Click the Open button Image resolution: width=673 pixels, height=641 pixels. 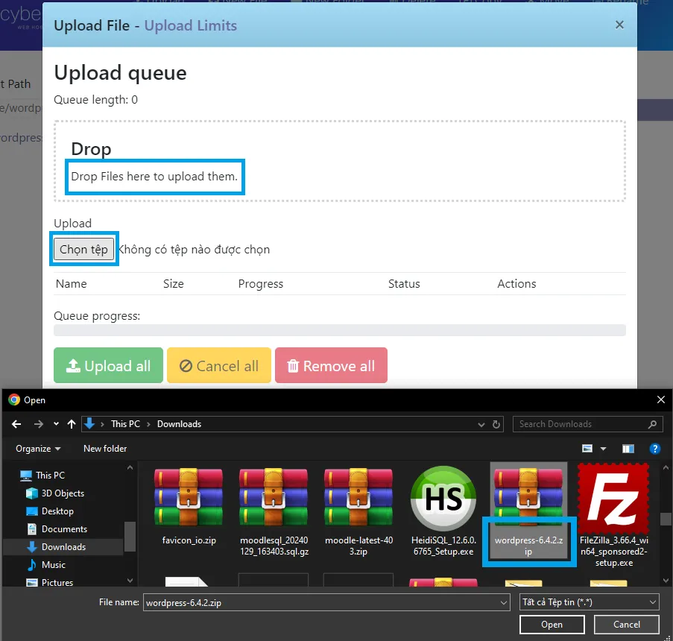[552, 625]
